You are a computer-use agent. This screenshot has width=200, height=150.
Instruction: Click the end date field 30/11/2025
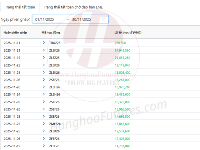81,19
